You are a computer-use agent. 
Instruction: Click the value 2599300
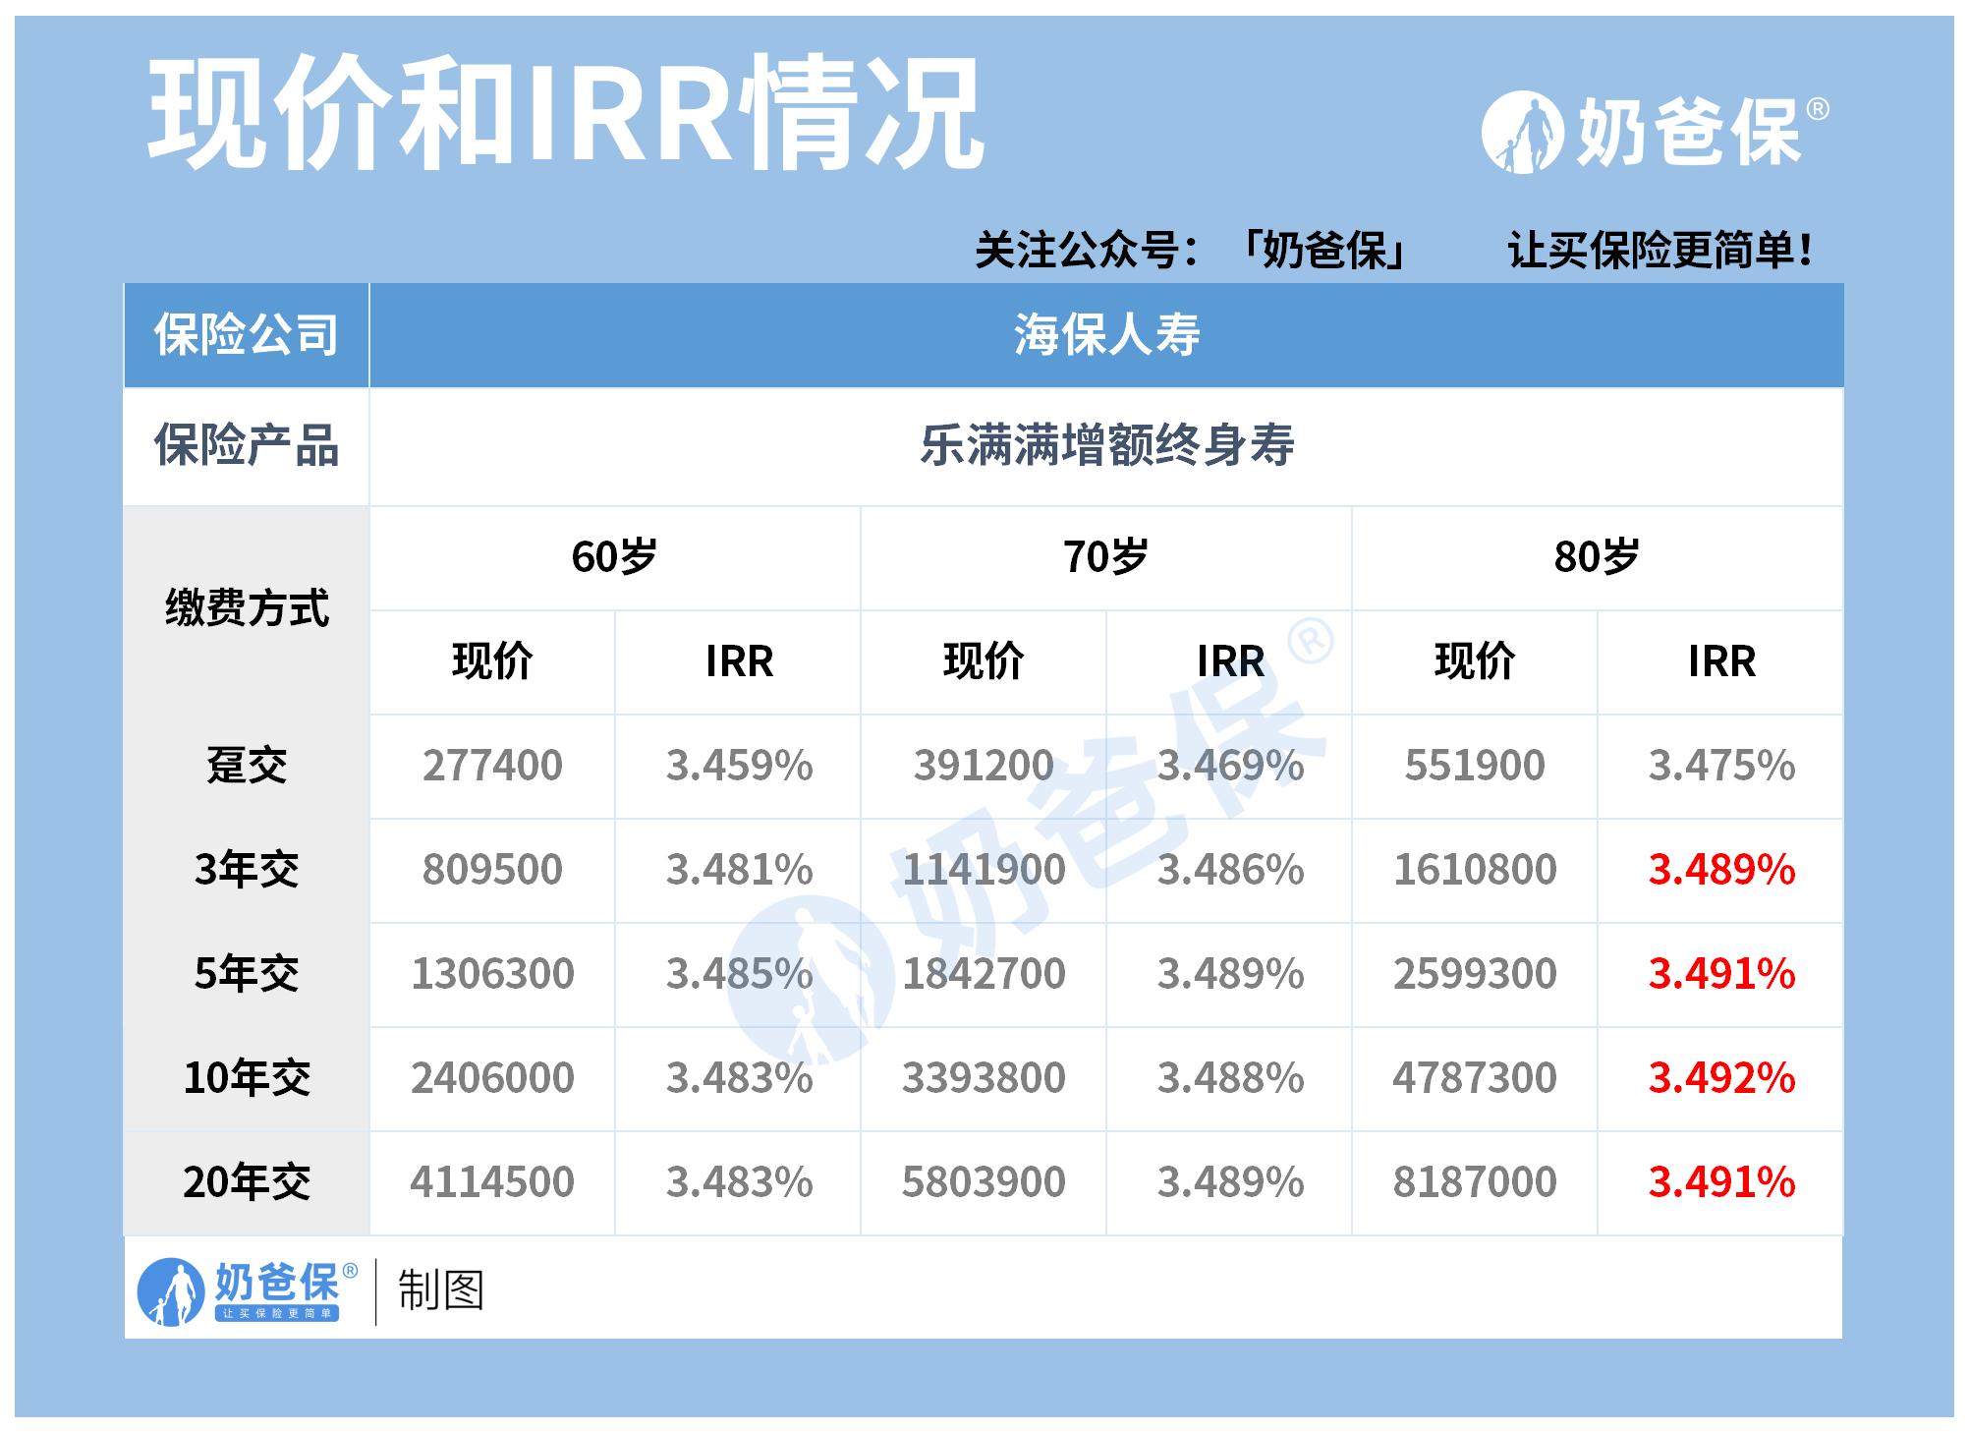coord(1475,974)
